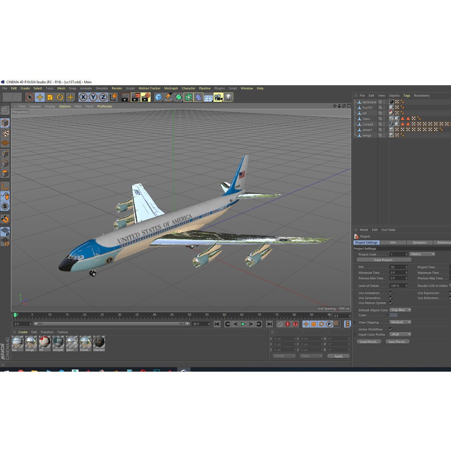
Task: Render the active view with clapperboard icon
Action: pyautogui.click(x=125, y=97)
